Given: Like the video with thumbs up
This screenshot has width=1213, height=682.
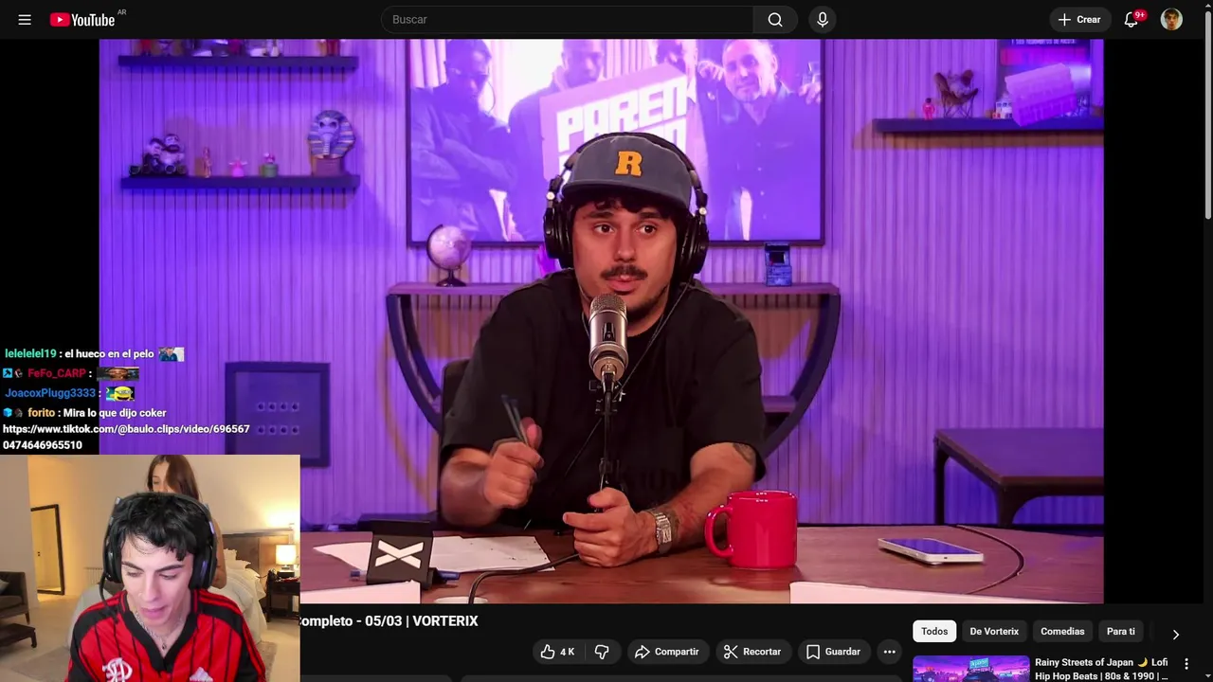Looking at the screenshot, I should pos(557,652).
